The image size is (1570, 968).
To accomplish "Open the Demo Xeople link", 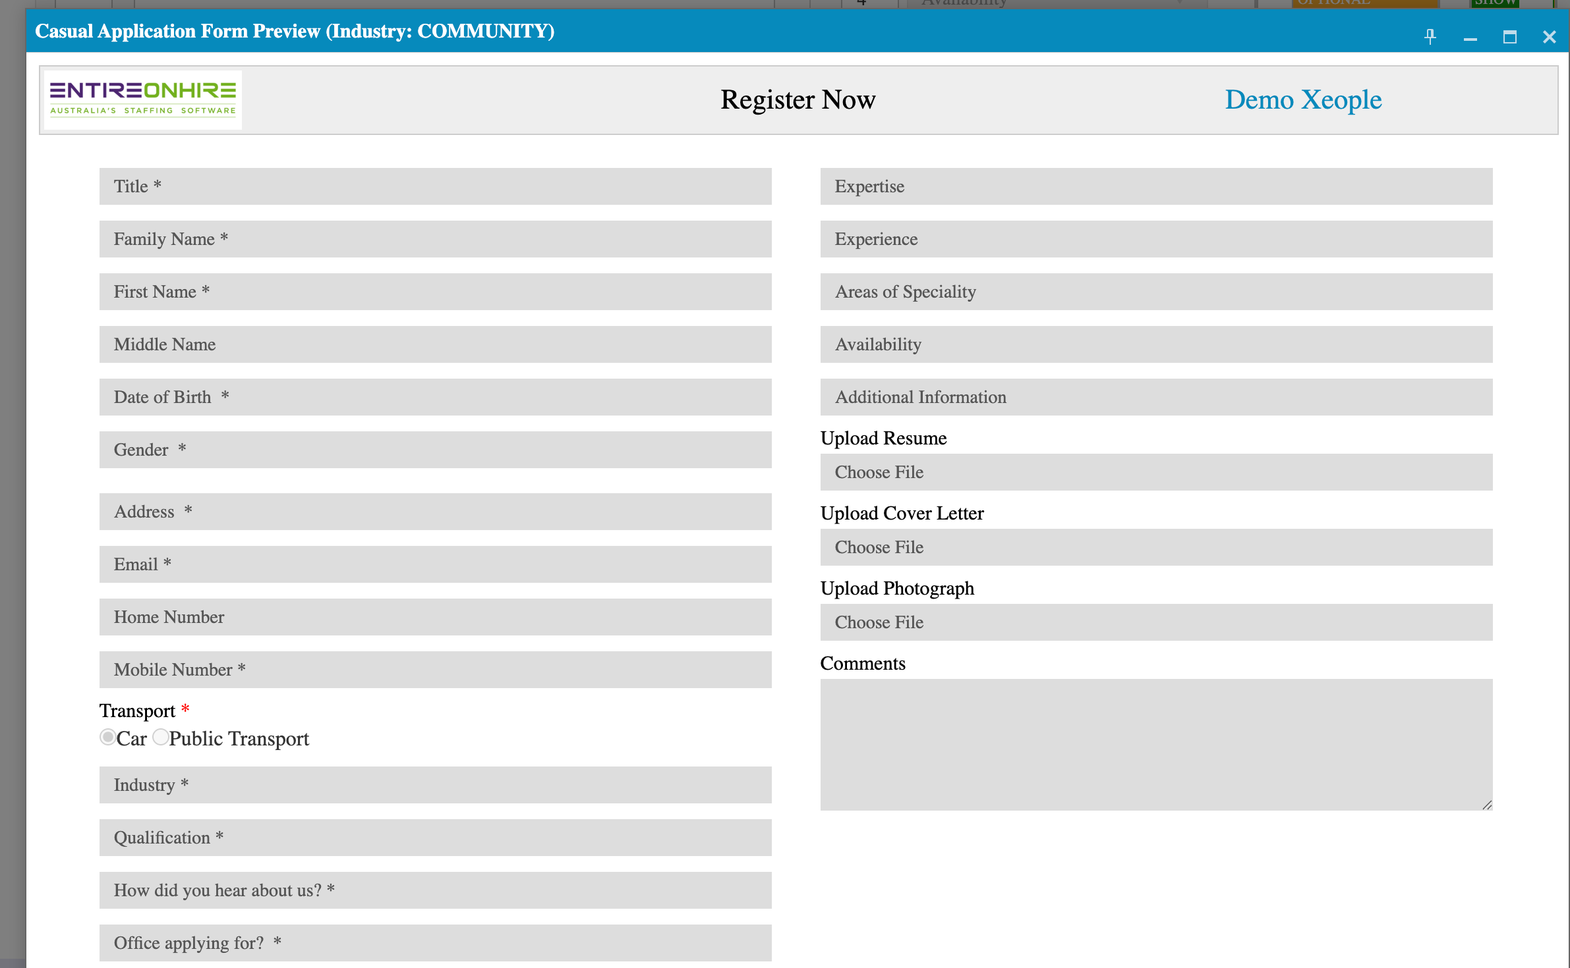I will pyautogui.click(x=1303, y=99).
